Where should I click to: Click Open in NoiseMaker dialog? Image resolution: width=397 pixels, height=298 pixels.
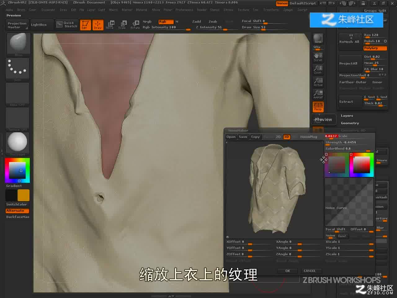click(231, 137)
